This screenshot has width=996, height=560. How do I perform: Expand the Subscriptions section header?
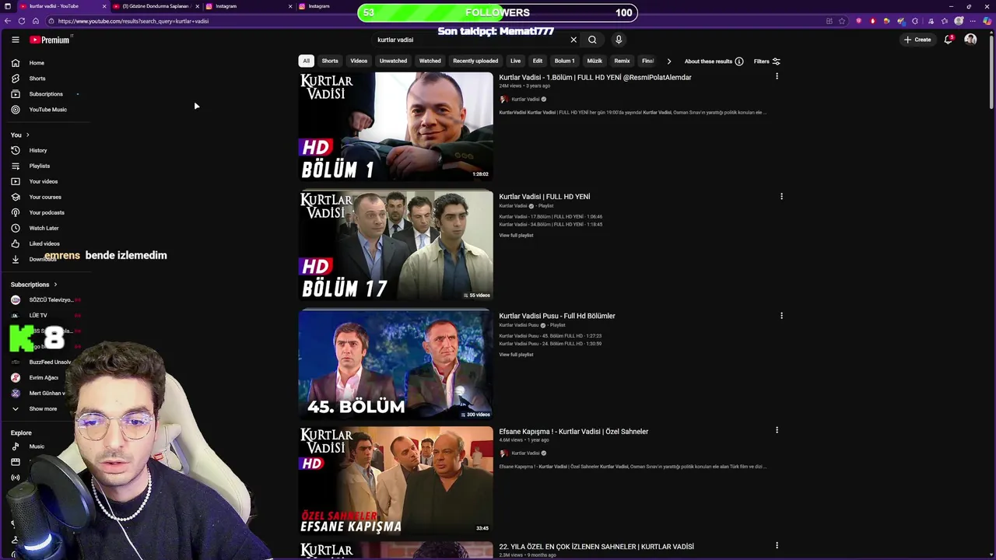pyautogui.click(x=34, y=285)
